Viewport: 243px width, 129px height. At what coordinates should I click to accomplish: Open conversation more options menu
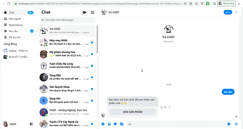(x=236, y=12)
